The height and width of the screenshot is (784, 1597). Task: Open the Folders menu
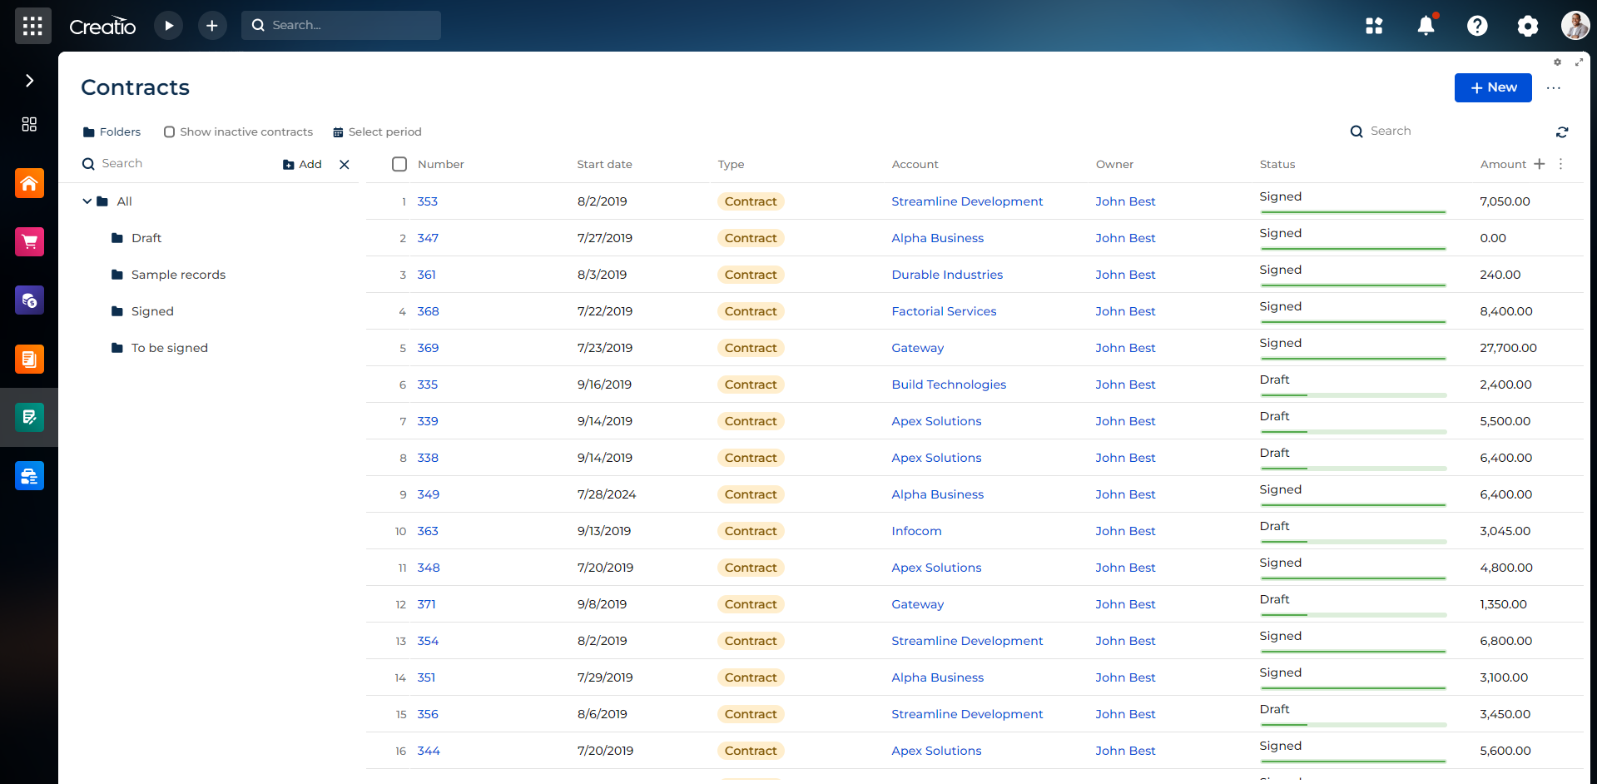coord(112,131)
